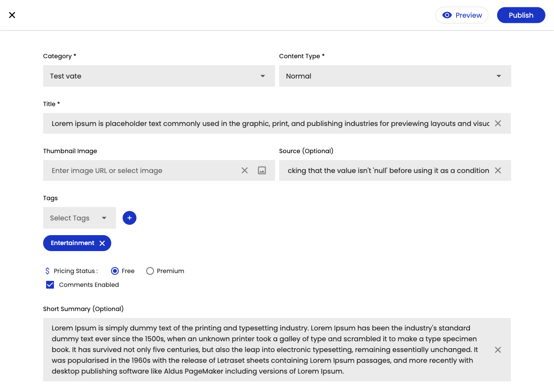Clear the Title field text
The width and height of the screenshot is (554, 390).
click(x=498, y=123)
